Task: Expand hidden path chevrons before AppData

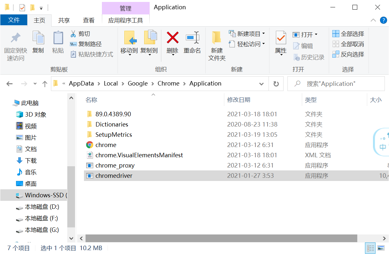Action: click(64, 84)
